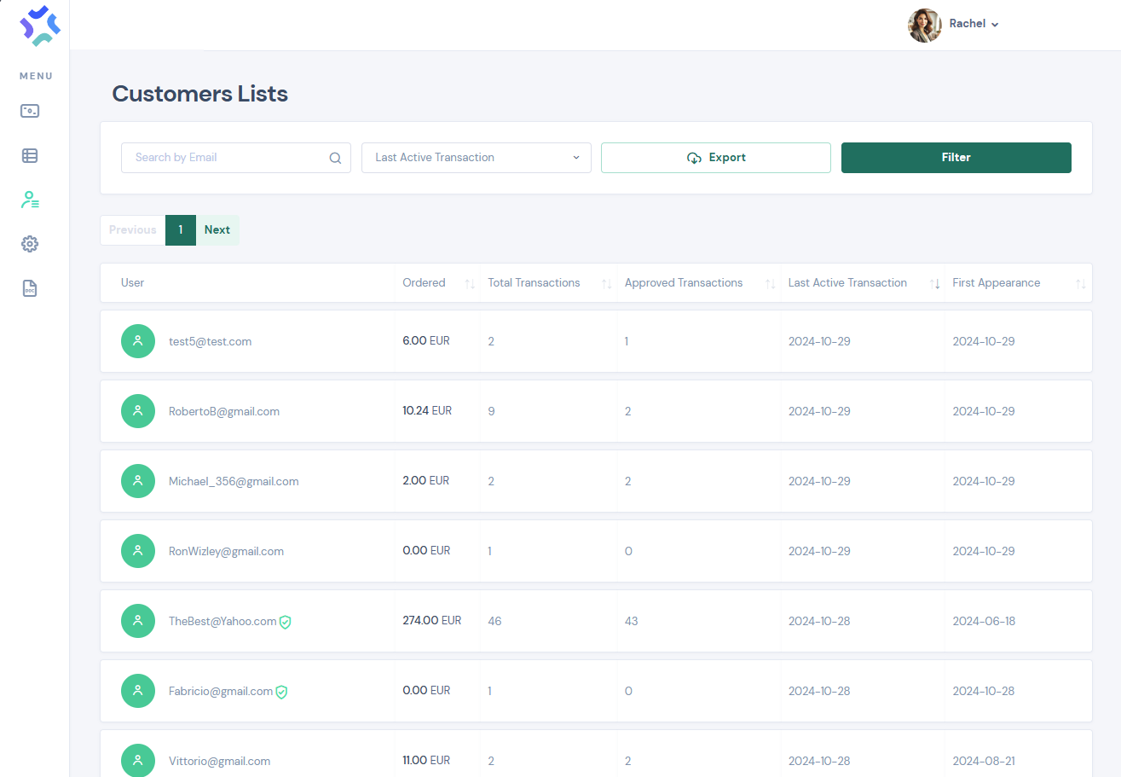Screen dimensions: 1121x777
Task: Click the User column header
Action: (133, 283)
